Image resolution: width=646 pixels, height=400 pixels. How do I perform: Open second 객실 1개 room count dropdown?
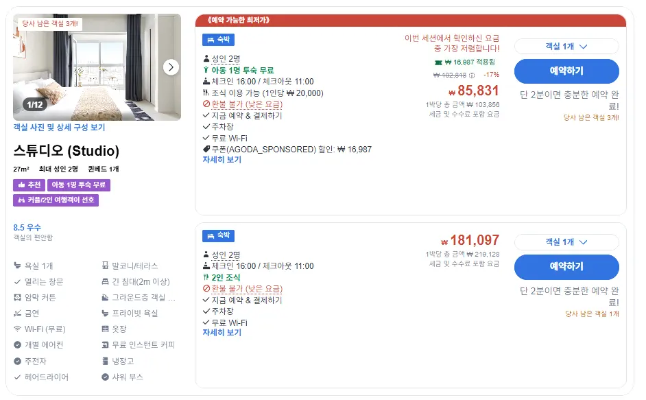tap(566, 242)
